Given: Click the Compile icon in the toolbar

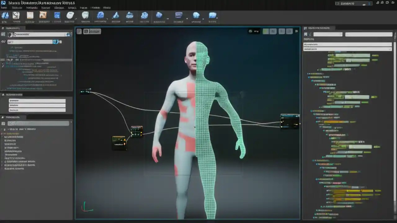Looking at the screenshot, I should [5, 15].
